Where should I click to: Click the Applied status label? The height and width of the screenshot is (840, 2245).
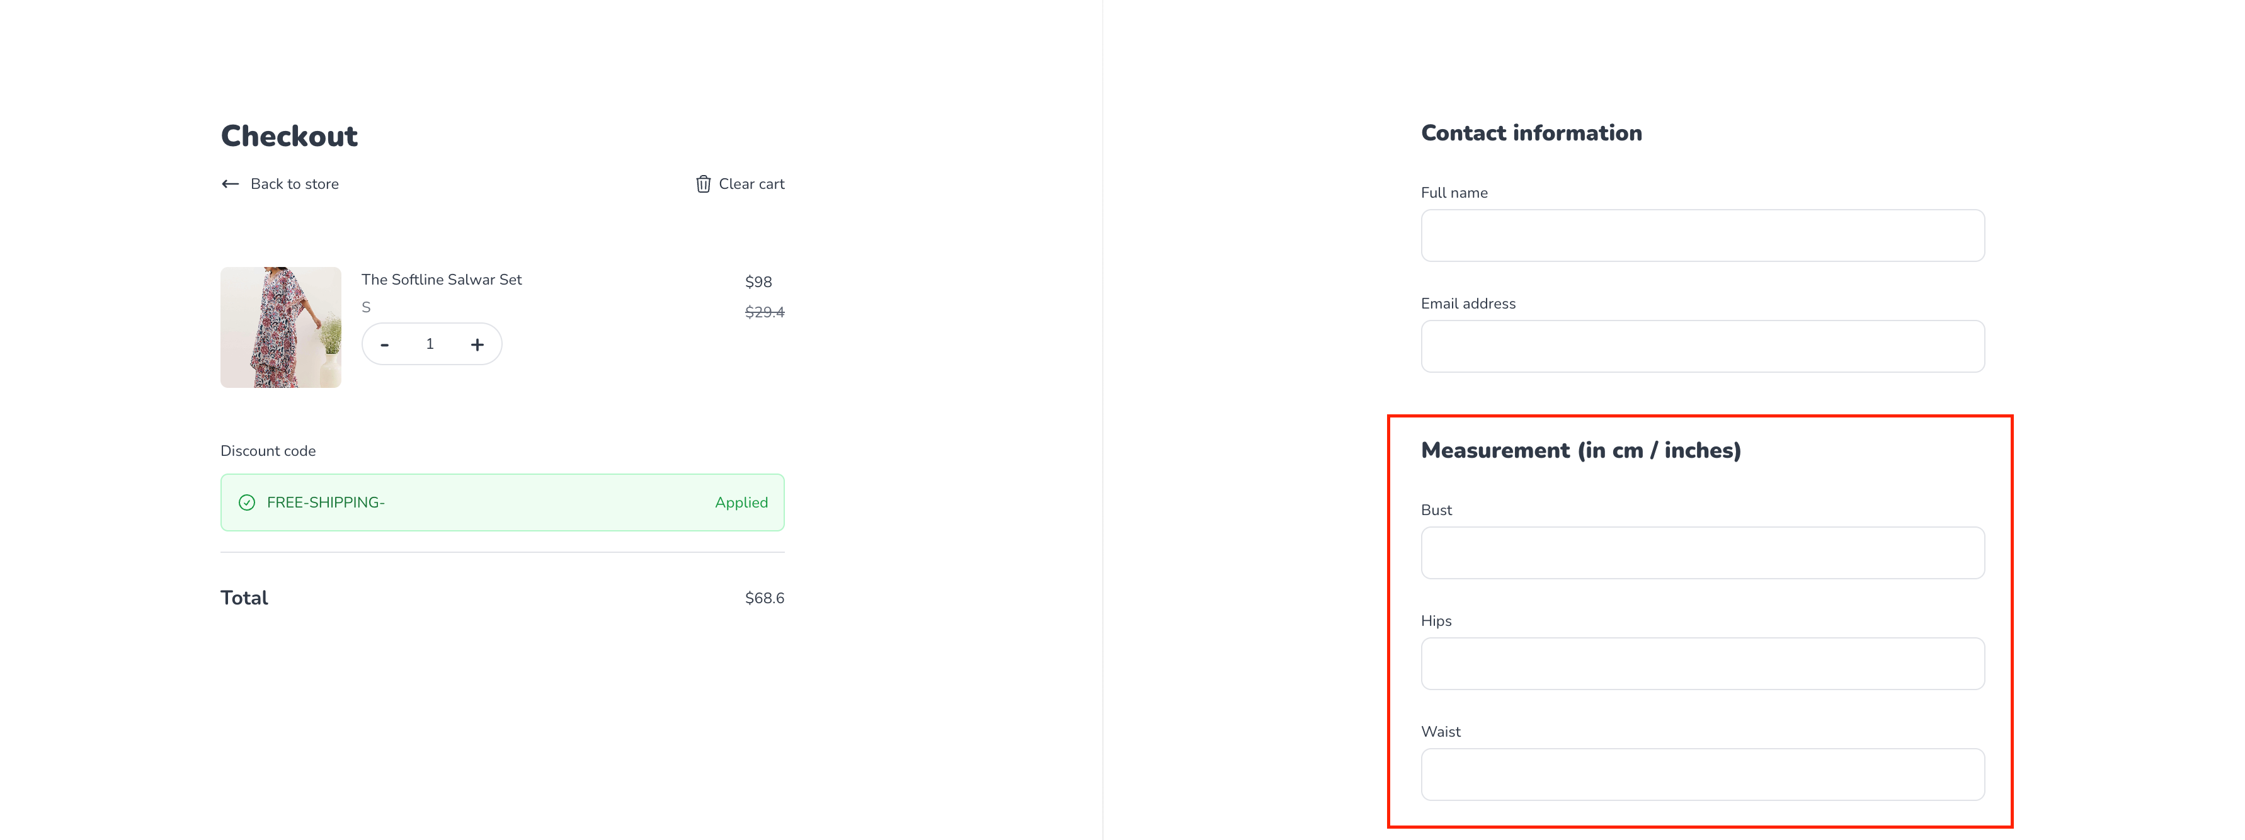741,502
